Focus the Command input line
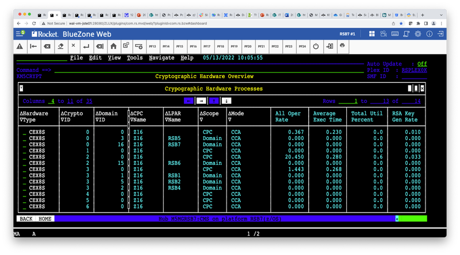The width and height of the screenshot is (460, 255). click(x=209, y=70)
